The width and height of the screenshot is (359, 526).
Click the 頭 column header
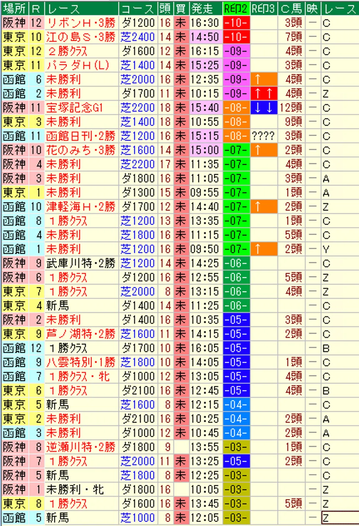coord(165,8)
